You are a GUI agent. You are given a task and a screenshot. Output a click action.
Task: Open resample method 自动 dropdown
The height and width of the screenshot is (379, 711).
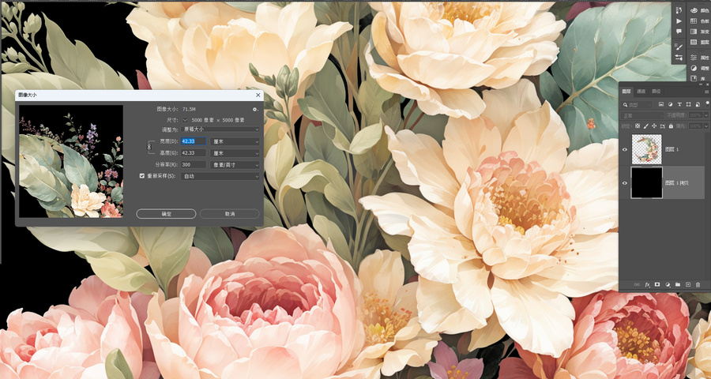click(220, 176)
